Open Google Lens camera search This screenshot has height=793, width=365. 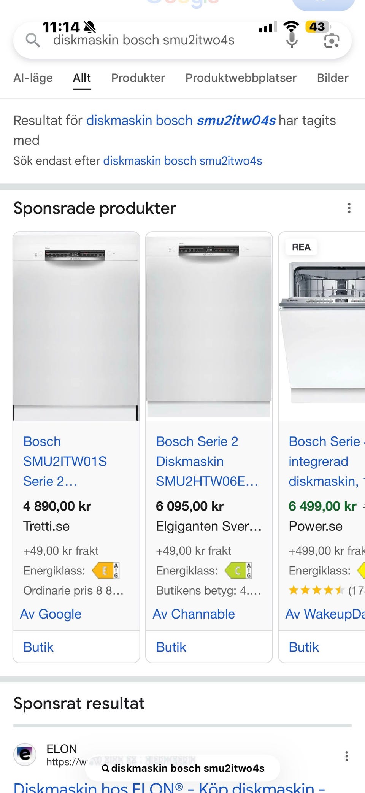tap(332, 41)
